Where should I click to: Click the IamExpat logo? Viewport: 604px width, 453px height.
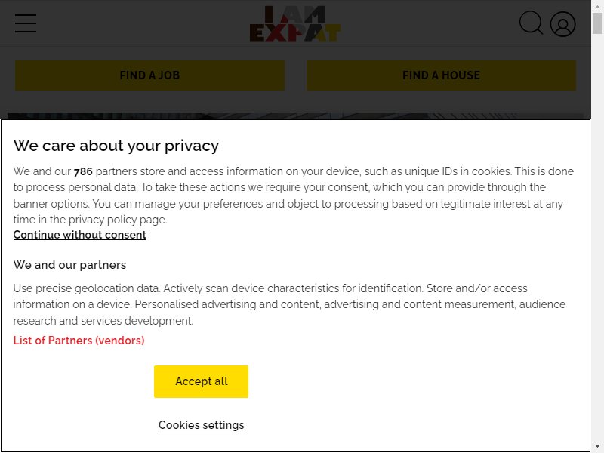[x=295, y=23]
